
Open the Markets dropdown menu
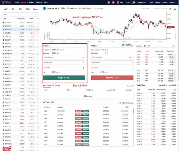coord(24,2)
